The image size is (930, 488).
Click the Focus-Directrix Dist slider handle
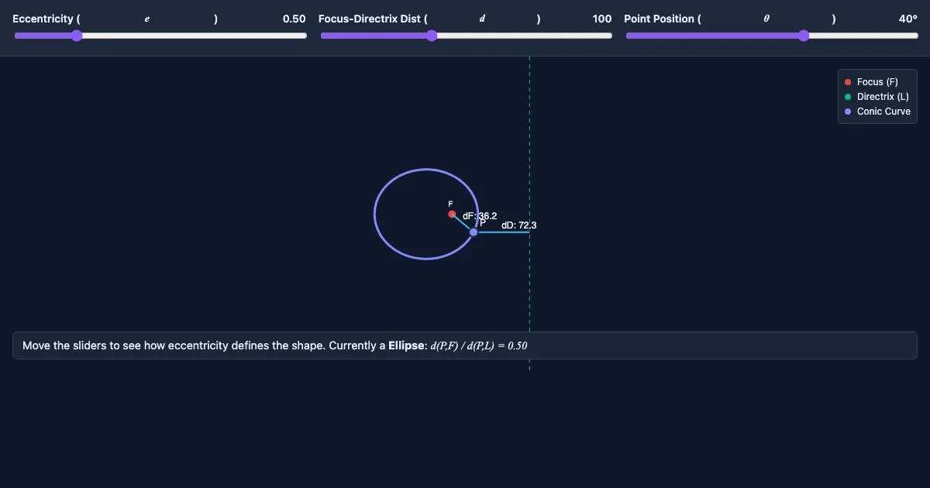coord(432,36)
